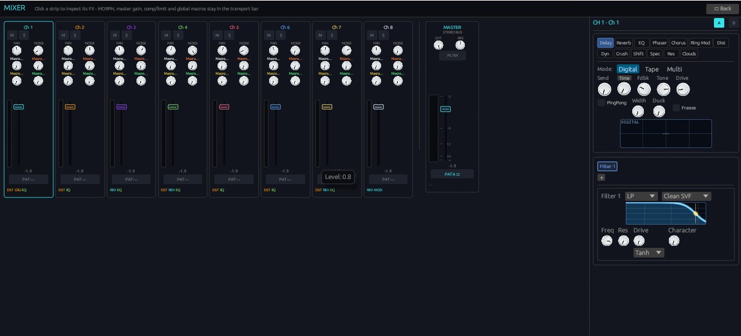Solo channel Ch 8
The height and width of the screenshot is (336, 741).
(383, 35)
